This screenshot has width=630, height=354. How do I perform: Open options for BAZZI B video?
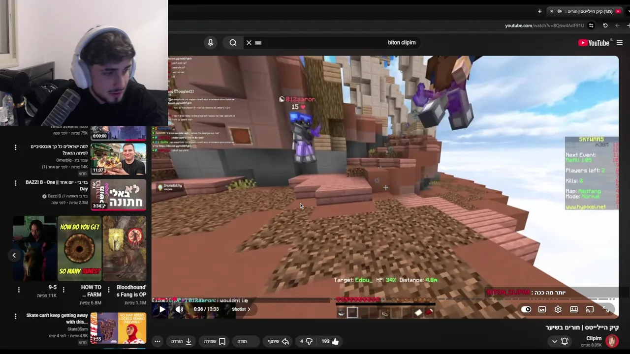point(15,183)
